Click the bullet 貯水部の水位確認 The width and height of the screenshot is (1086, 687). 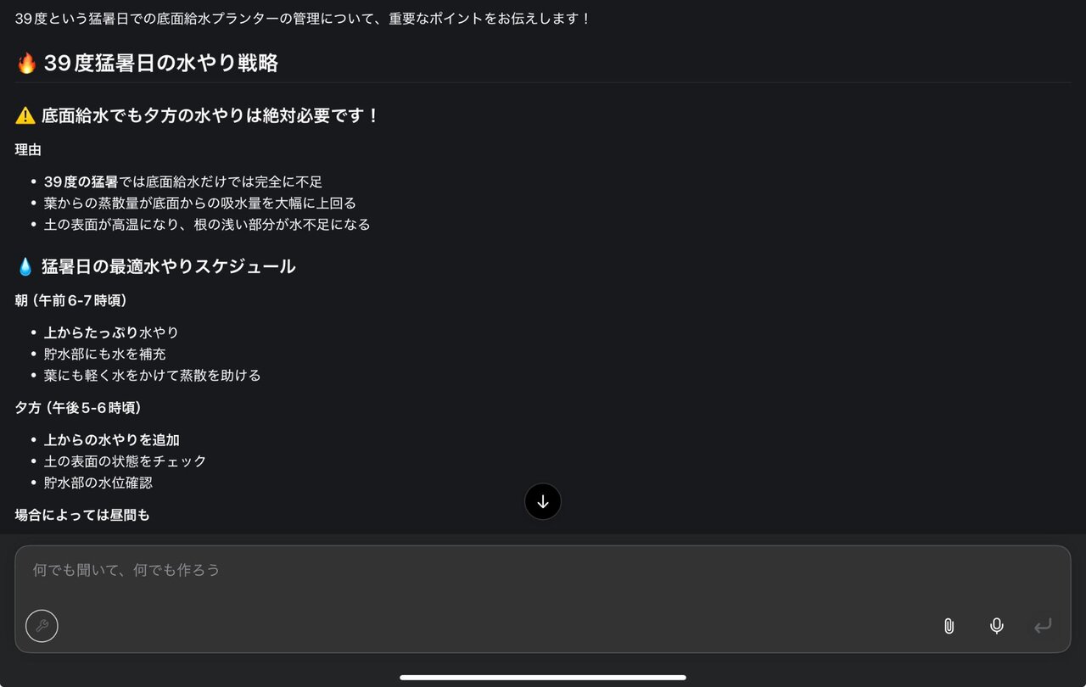[x=98, y=483]
